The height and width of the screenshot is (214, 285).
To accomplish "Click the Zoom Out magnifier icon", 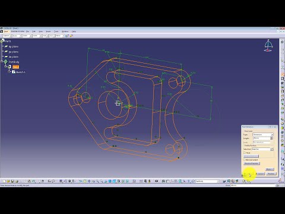I will coord(102,181).
